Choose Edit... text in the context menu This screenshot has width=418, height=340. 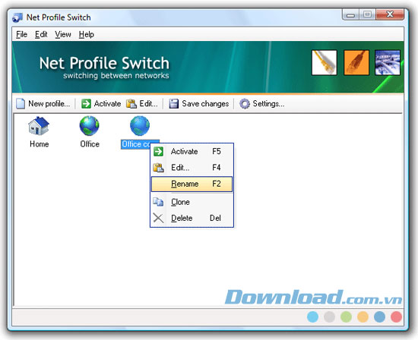coord(180,168)
